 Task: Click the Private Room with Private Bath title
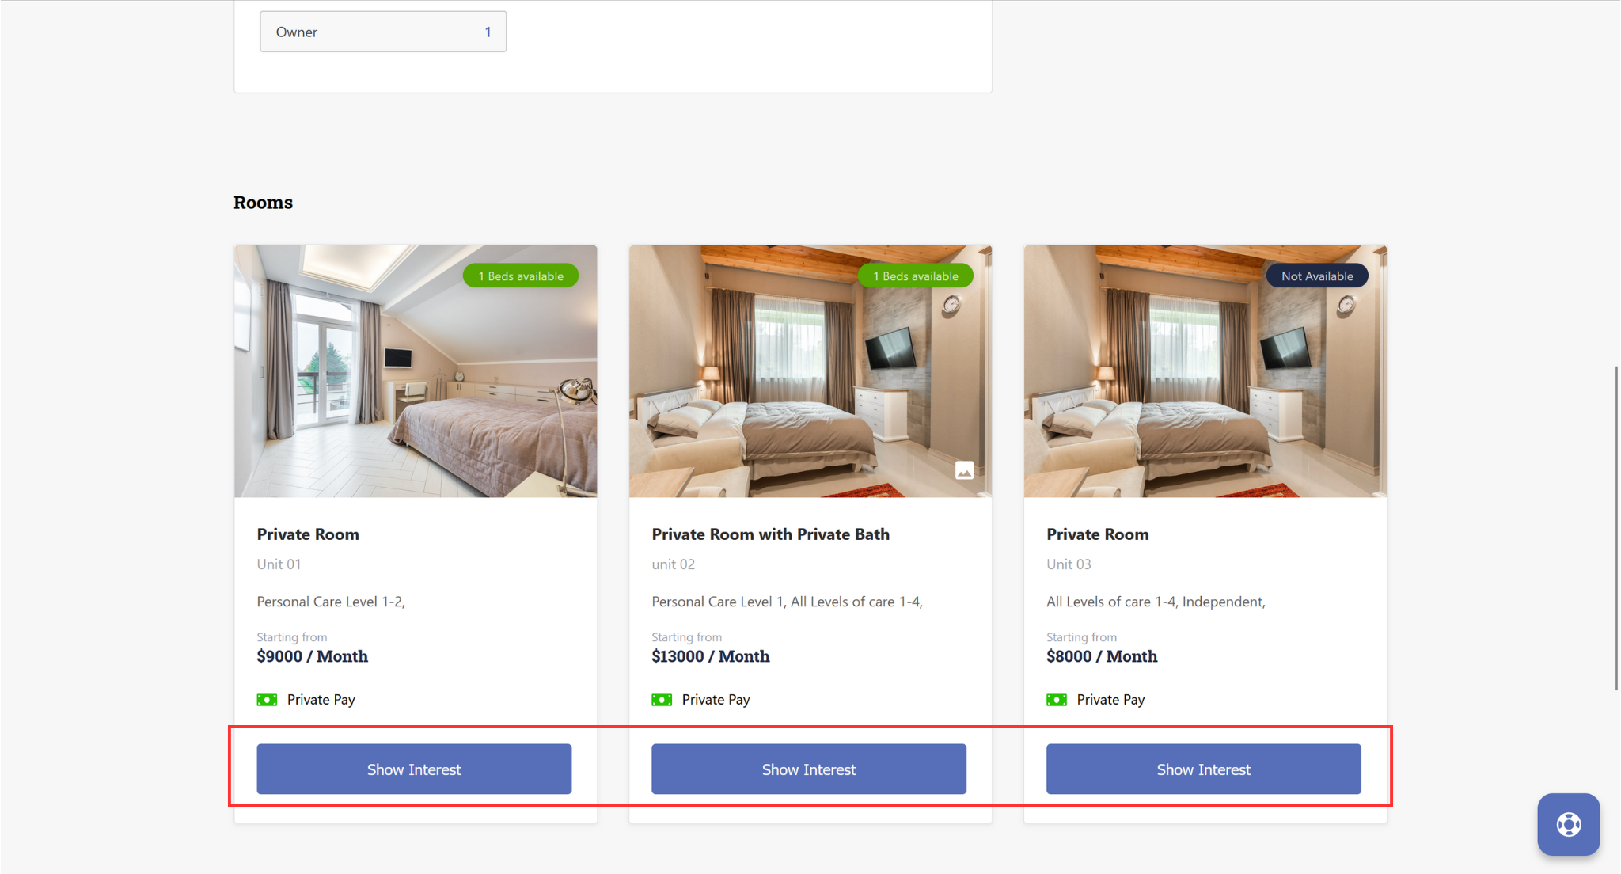click(770, 534)
